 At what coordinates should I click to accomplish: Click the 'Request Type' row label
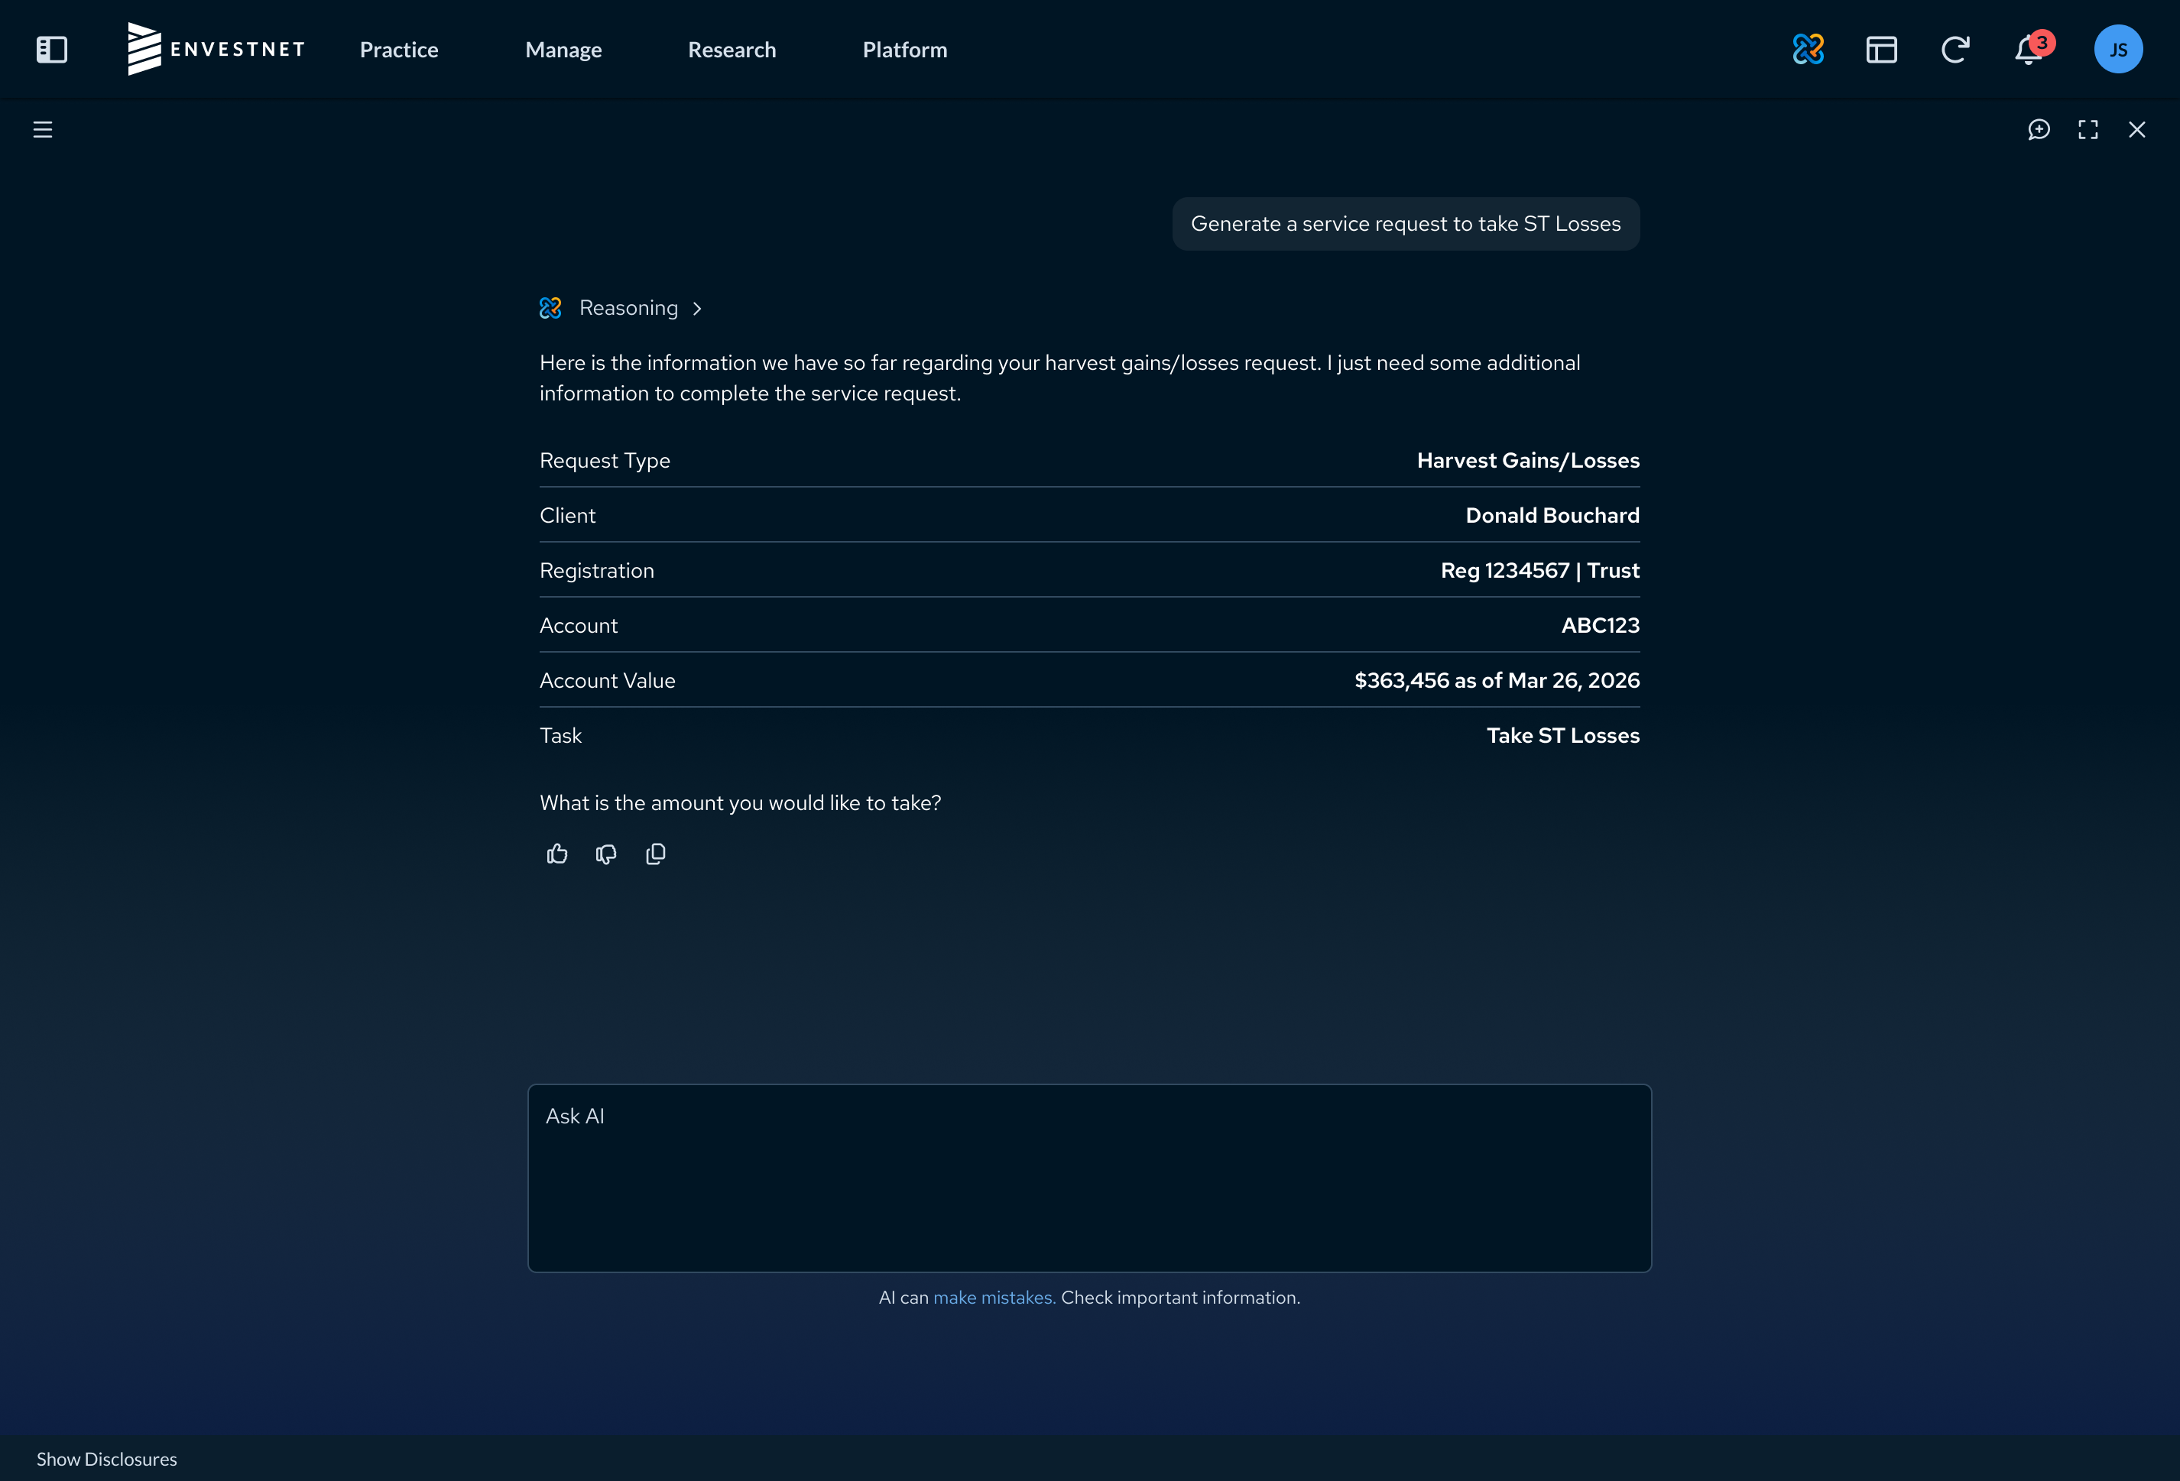[605, 461]
